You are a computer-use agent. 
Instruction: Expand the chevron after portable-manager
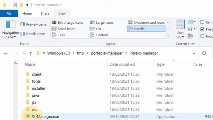point(126,53)
